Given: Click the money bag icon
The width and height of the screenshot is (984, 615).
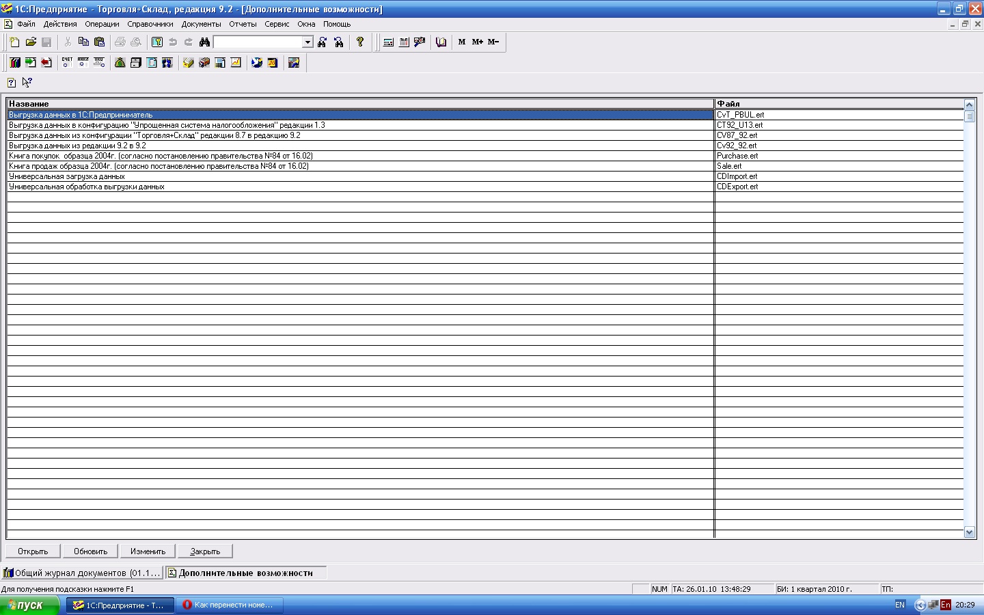Looking at the screenshot, I should point(120,63).
